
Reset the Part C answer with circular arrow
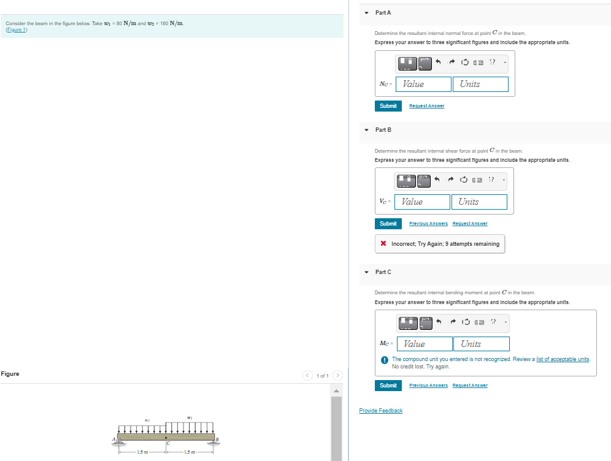466,322
